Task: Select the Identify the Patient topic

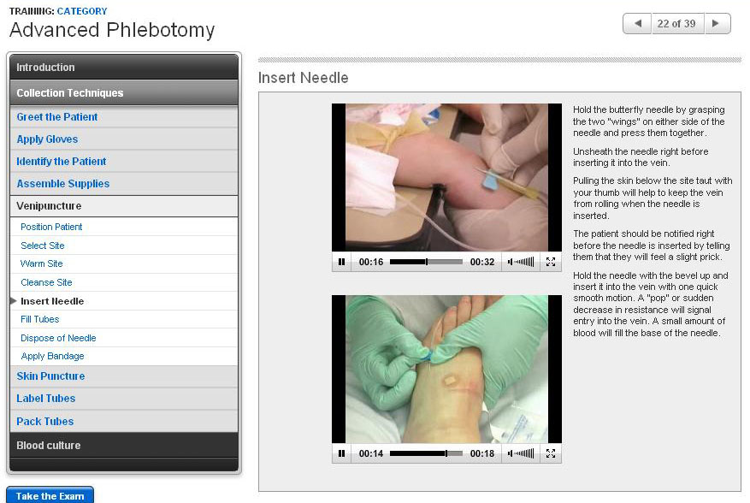Action: pyautogui.click(x=62, y=162)
